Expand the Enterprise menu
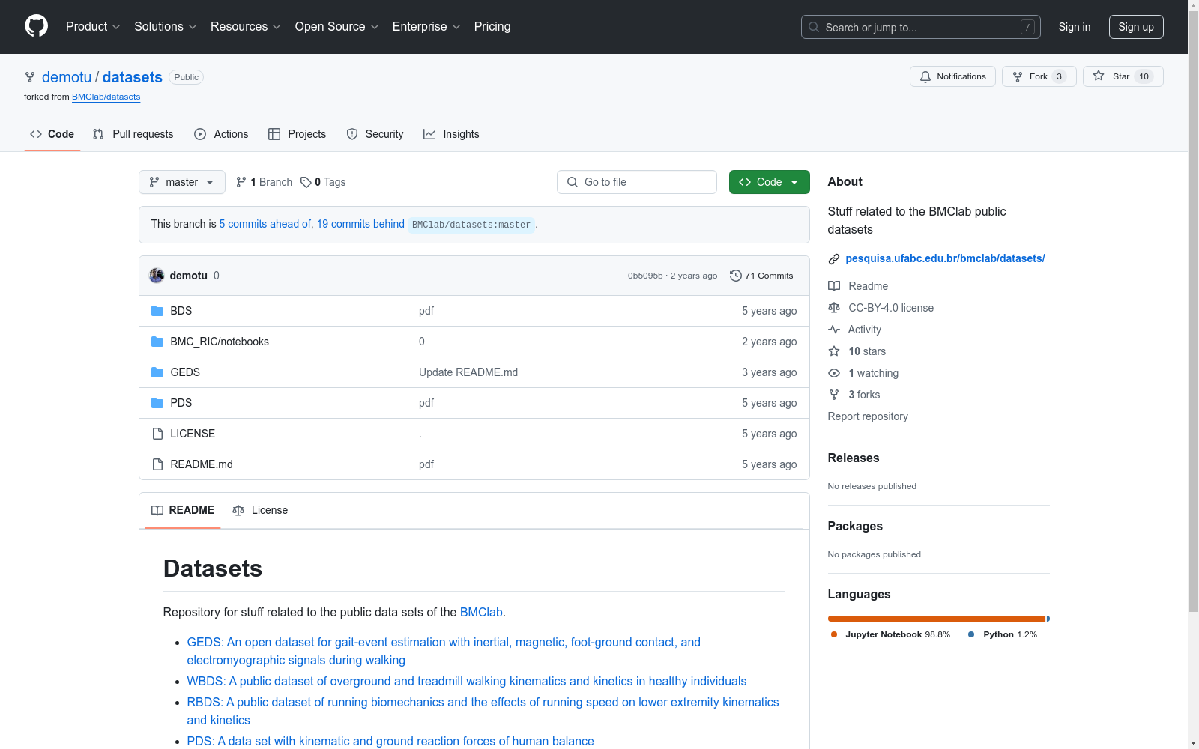1199x749 pixels. tap(426, 27)
